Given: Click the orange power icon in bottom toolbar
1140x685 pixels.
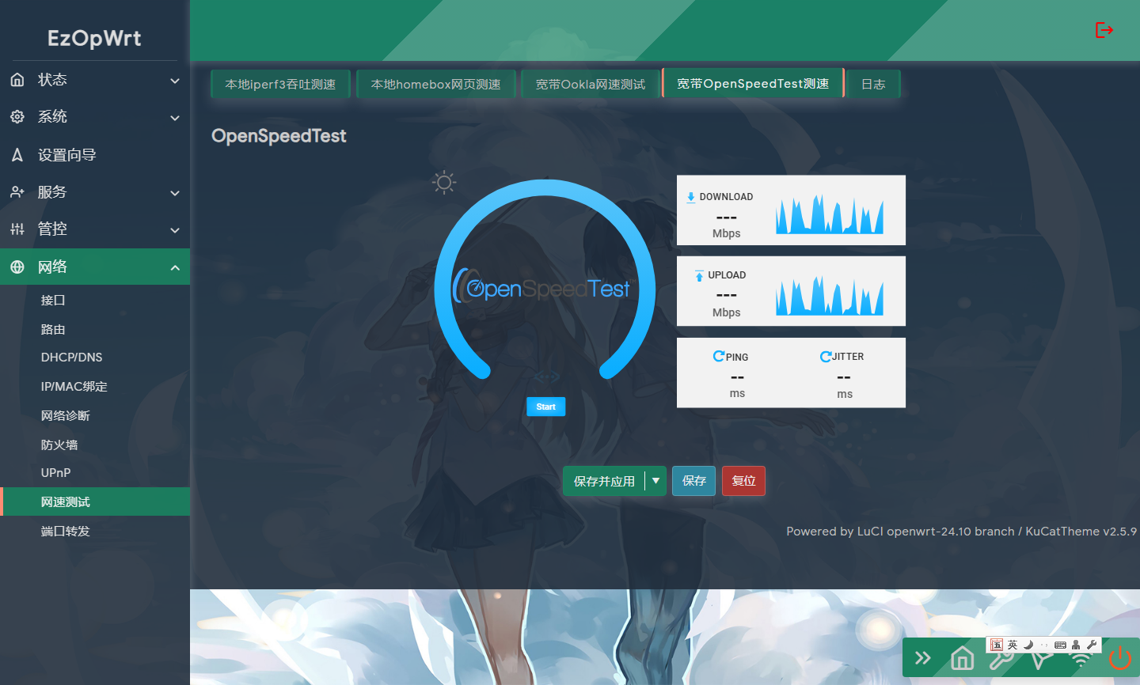Looking at the screenshot, I should (1120, 658).
